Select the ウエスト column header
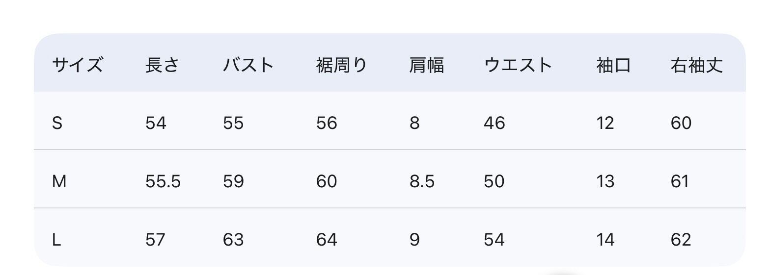The width and height of the screenshot is (769, 275). (x=518, y=65)
